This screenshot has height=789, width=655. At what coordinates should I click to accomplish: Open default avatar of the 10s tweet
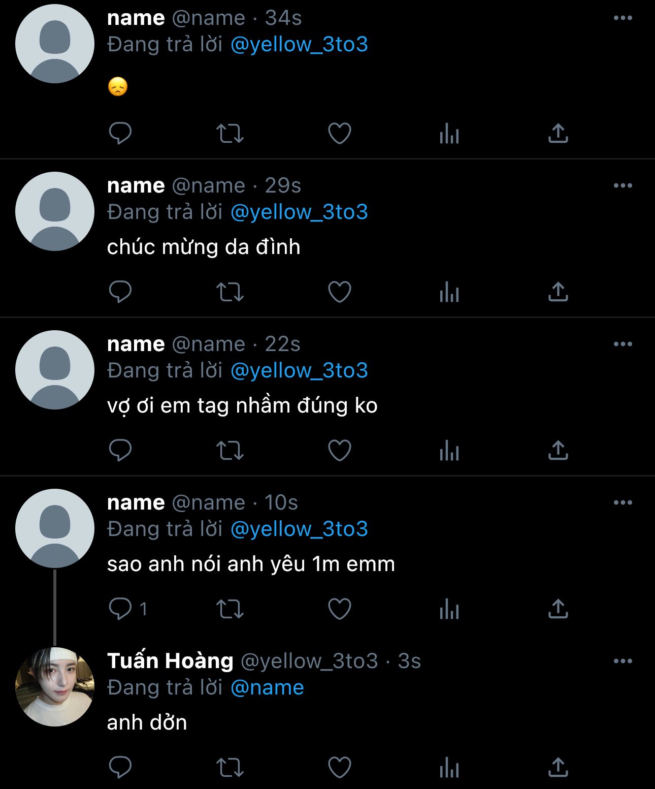(55, 528)
